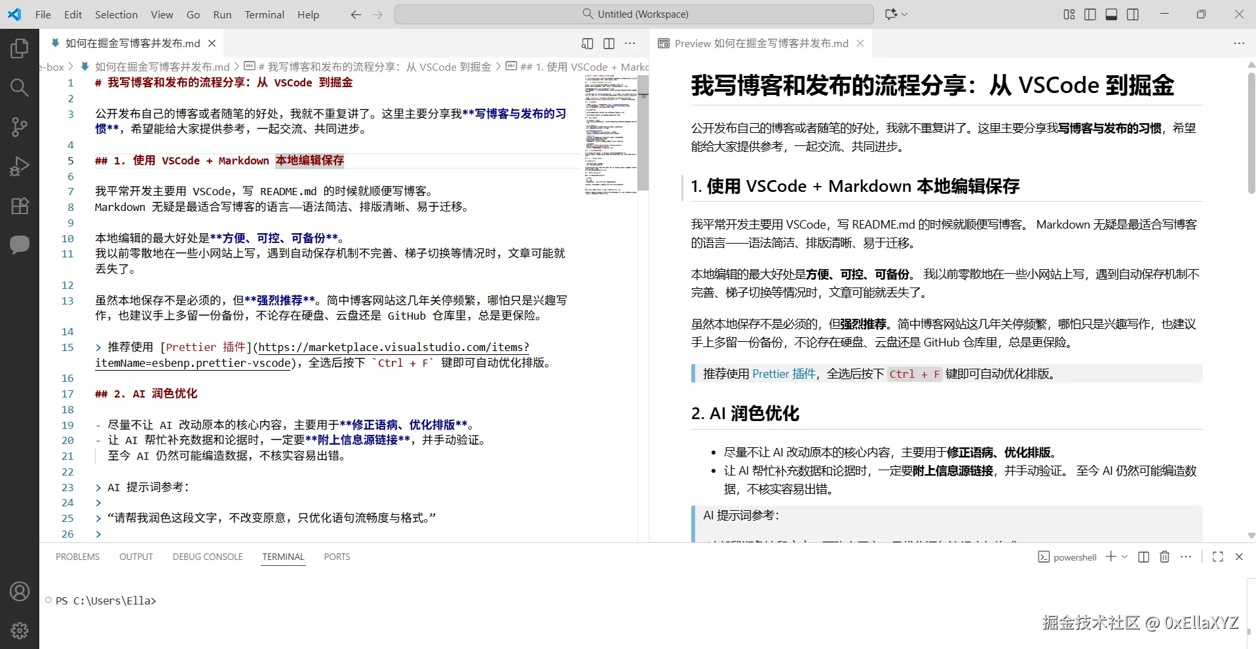Click the editor minimap
Screen dimensions: 1256x649
tap(611, 134)
